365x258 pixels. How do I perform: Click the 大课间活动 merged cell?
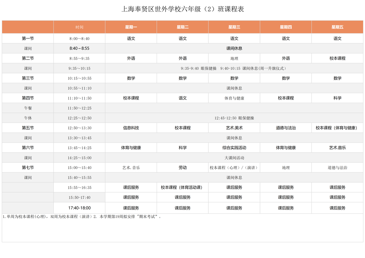pyautogui.click(x=234, y=158)
